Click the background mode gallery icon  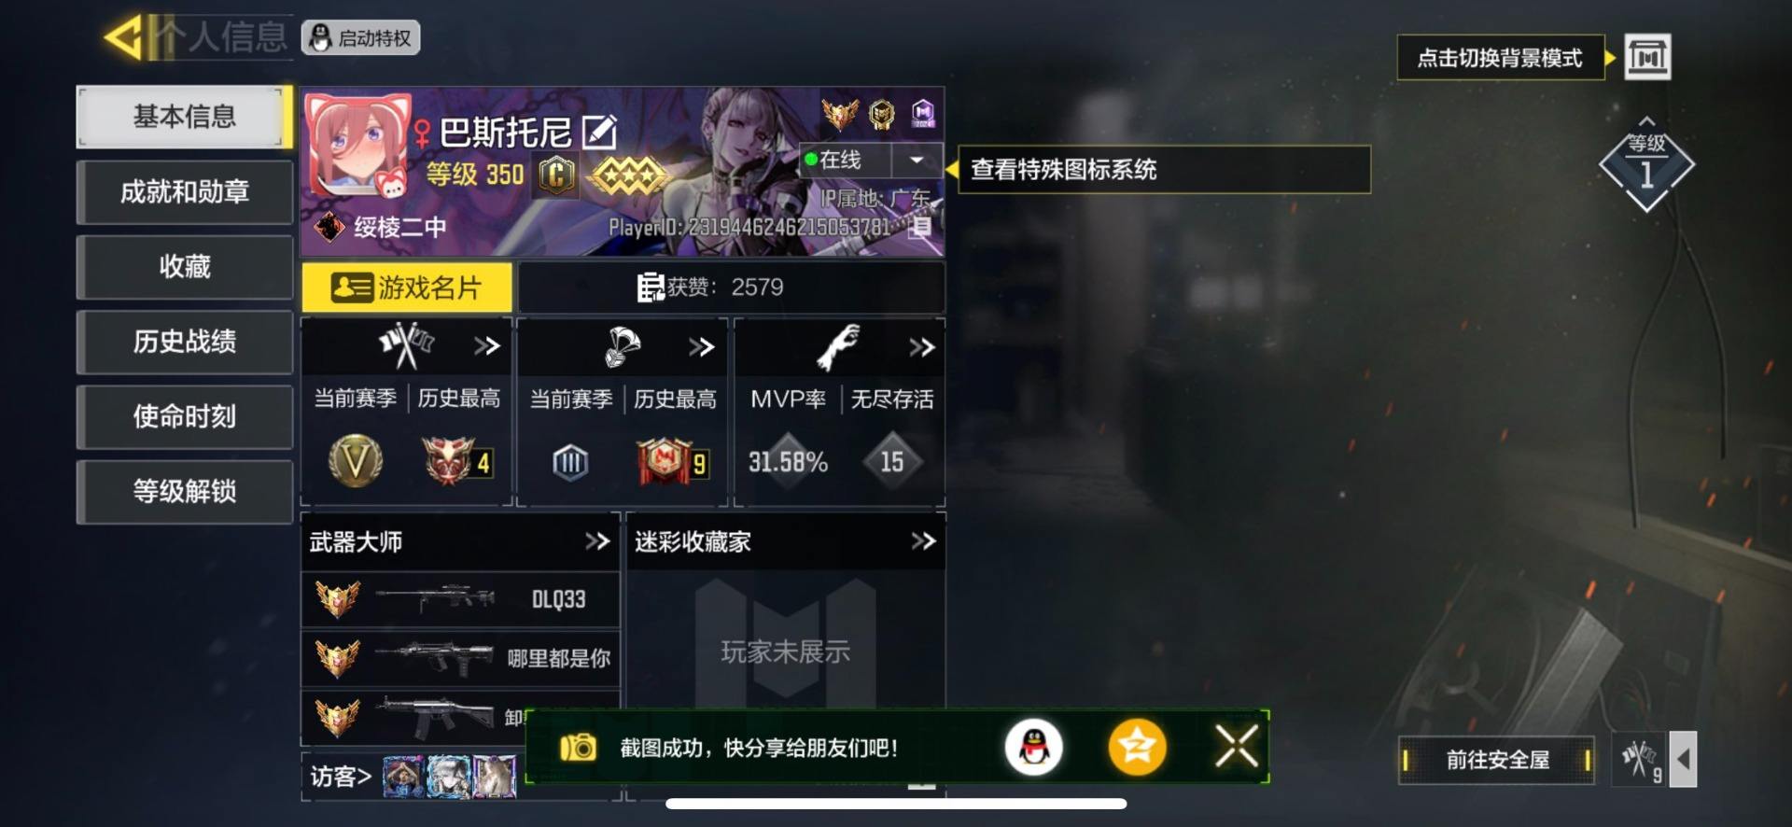[1647, 58]
